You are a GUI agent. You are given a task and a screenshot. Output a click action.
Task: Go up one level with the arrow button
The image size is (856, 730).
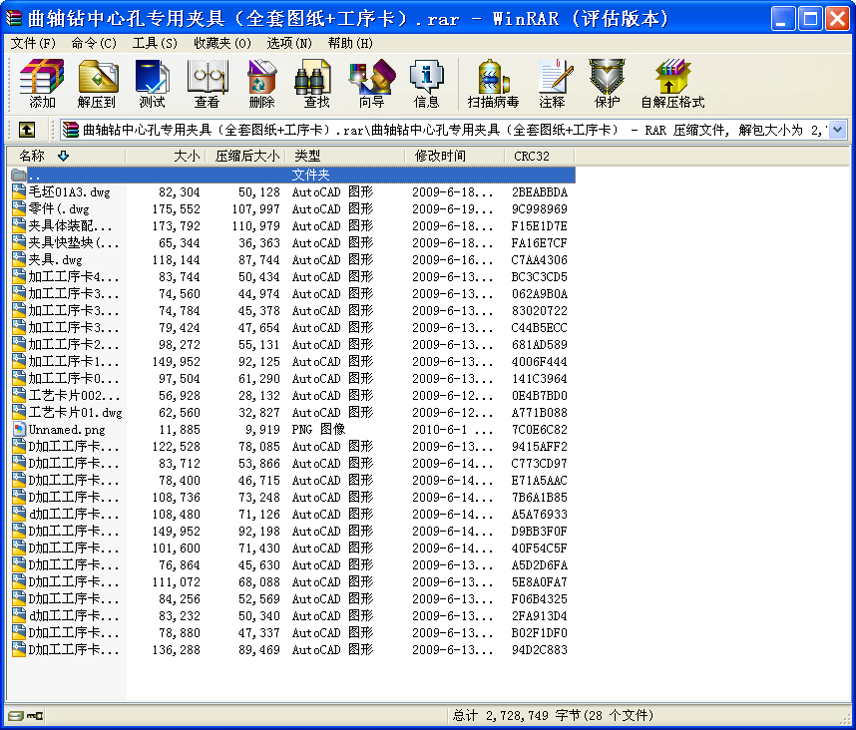tap(27, 130)
